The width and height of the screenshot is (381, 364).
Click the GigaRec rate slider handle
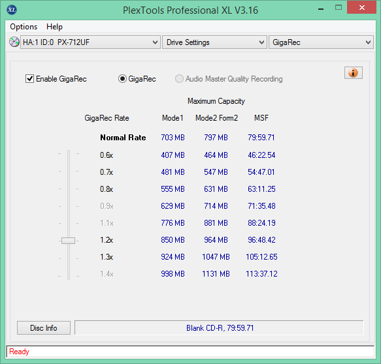click(x=68, y=241)
